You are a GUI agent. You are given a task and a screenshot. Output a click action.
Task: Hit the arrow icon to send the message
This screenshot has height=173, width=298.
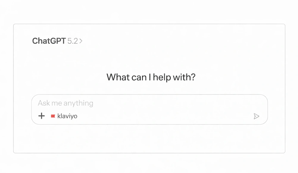click(256, 116)
